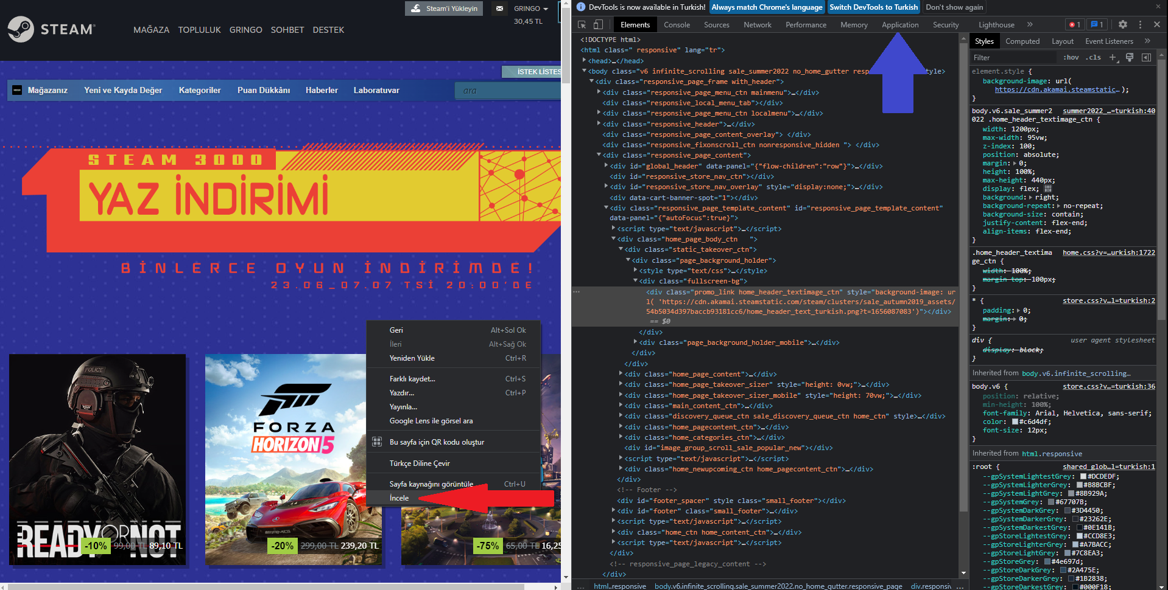
Task: Open the flexbox editor icon next to display: flex
Action: click(x=1047, y=189)
